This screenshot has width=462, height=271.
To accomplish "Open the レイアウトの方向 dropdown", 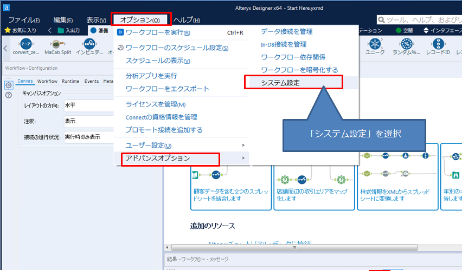I will tap(89, 105).
